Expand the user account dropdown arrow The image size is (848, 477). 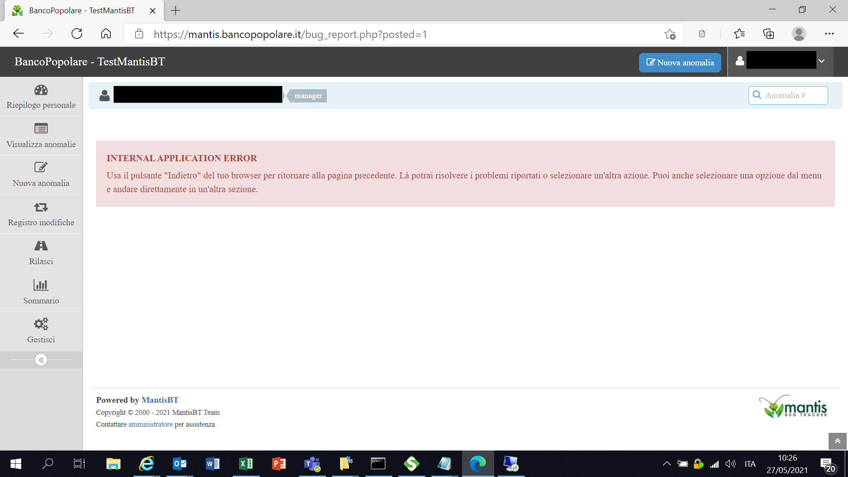(x=821, y=61)
